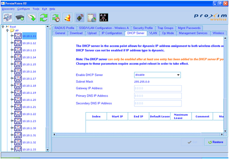Screen dimensions: 229x159
Task: Click the wireless device signal toolbar icon
Action: pyautogui.click(x=80, y=17)
